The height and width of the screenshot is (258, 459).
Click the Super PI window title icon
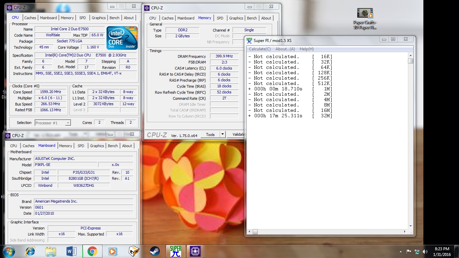coord(249,41)
